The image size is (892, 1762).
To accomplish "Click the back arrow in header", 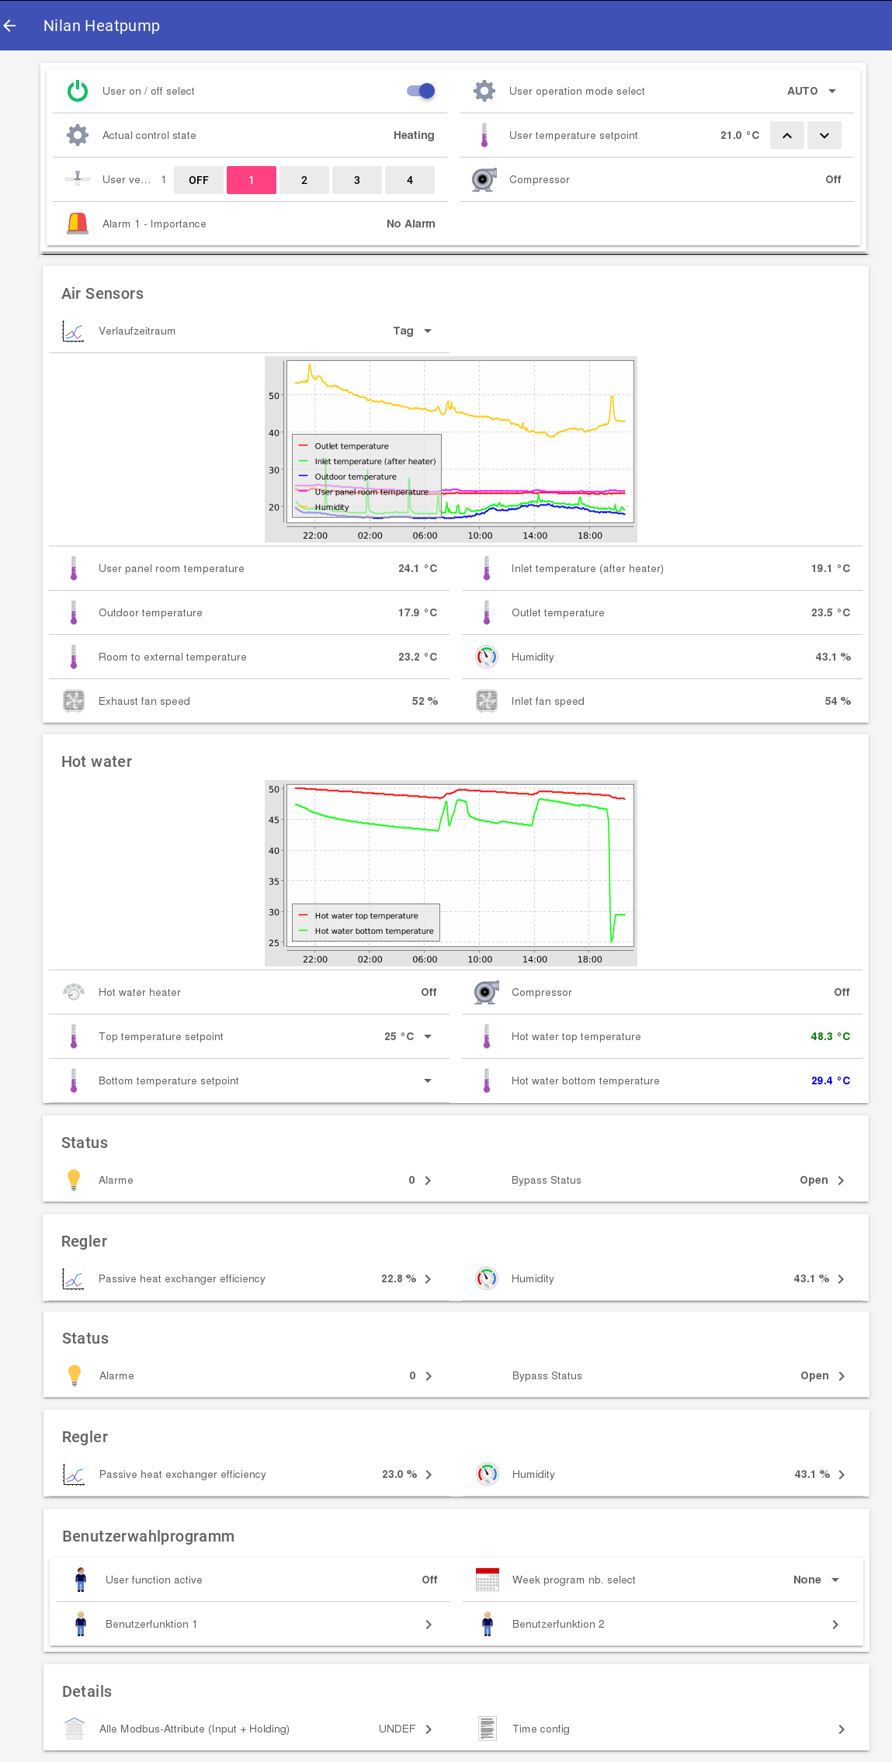I will (x=10, y=26).
